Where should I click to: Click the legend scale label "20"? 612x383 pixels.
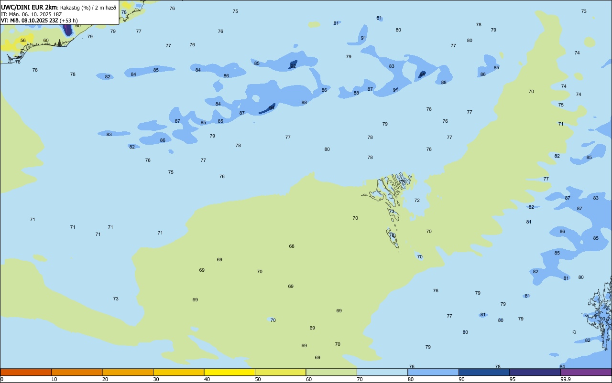coord(105,379)
